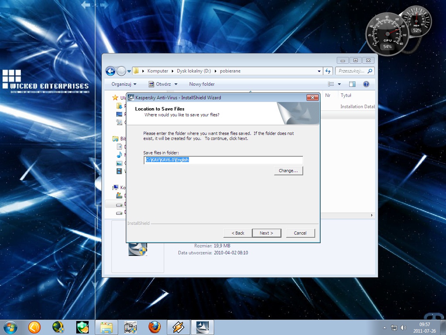Click the computer icon in Explorer sidebar

click(115, 187)
